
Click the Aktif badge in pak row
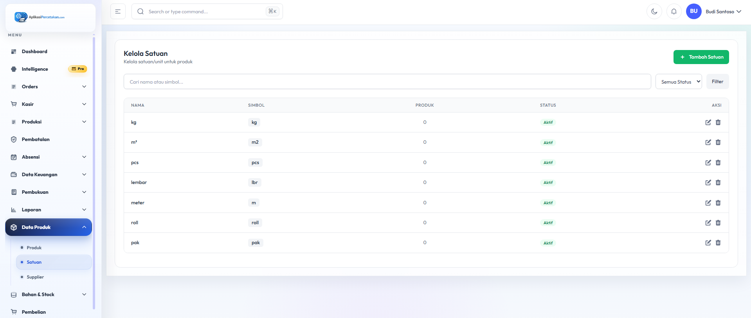pyautogui.click(x=548, y=243)
